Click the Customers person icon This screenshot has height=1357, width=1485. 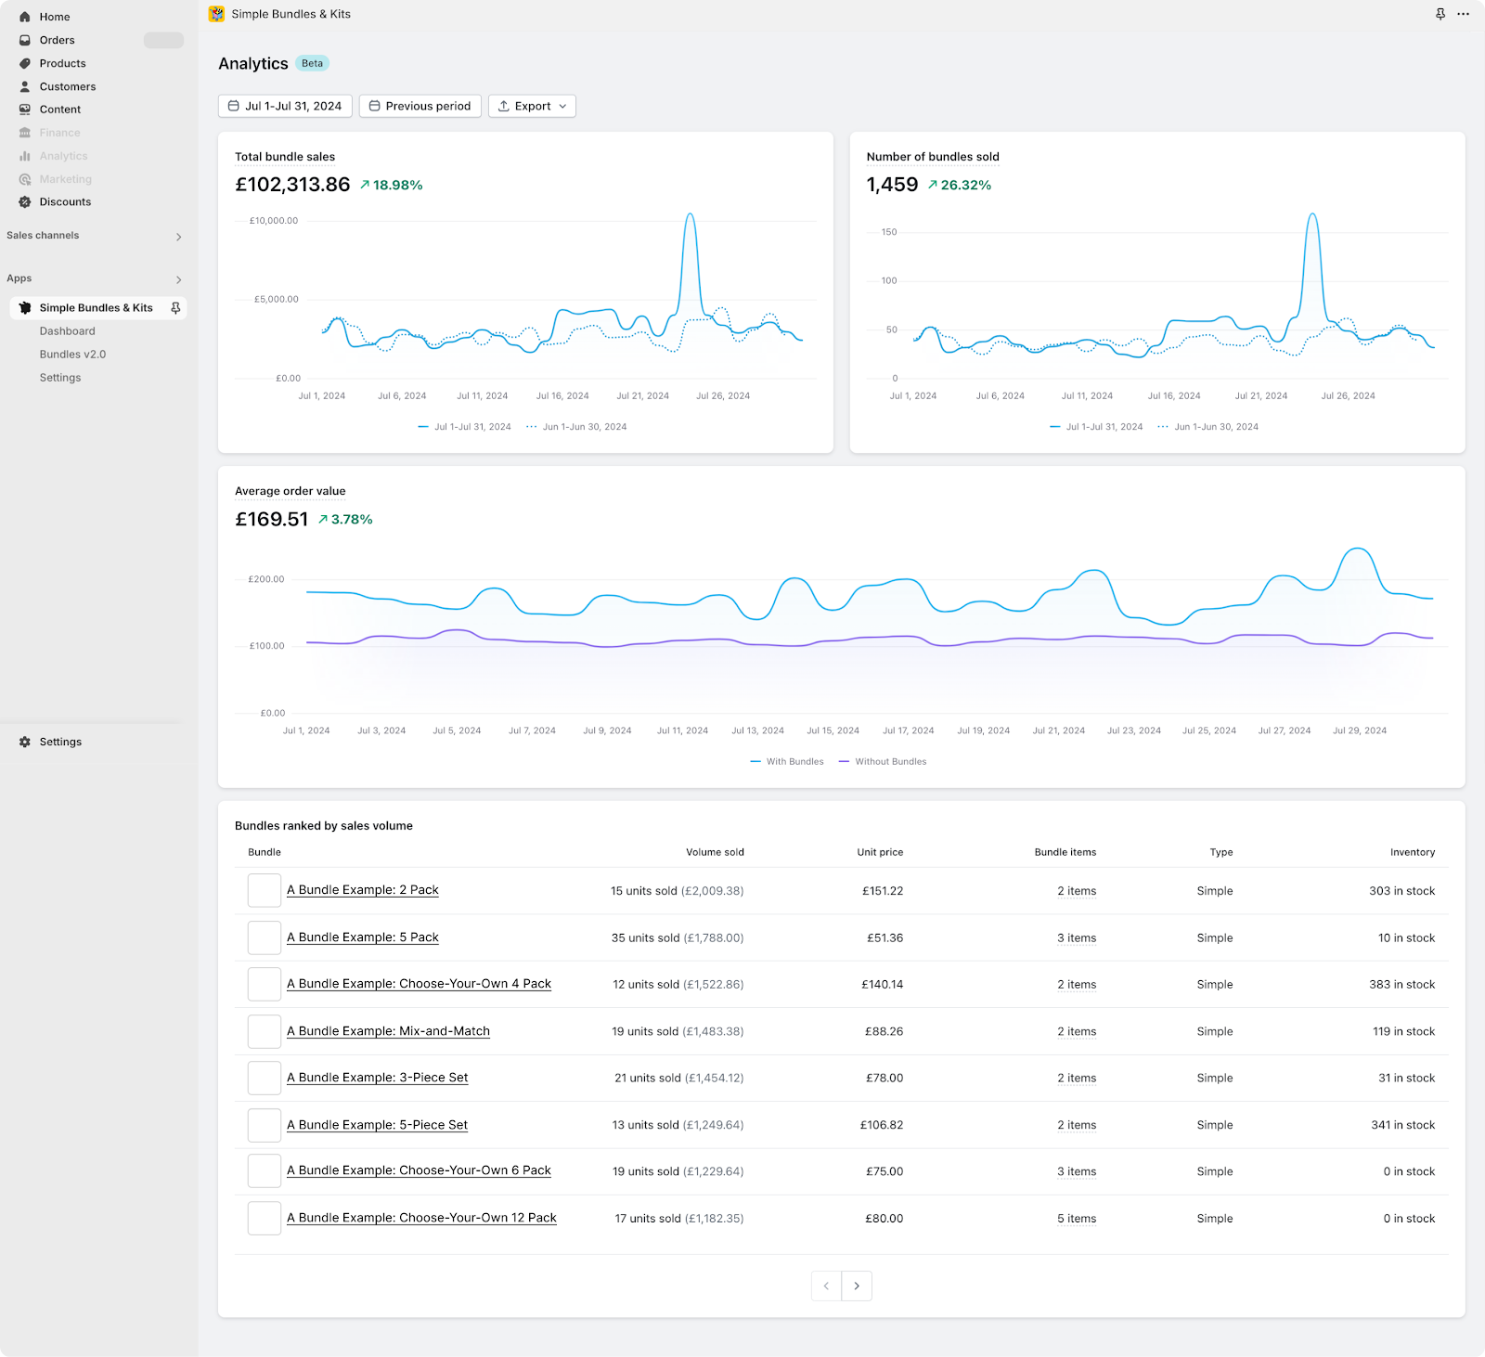[x=25, y=86]
